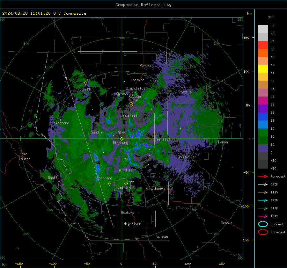
Task: Click the Vulcan city label
Action: pyautogui.click(x=162, y=237)
